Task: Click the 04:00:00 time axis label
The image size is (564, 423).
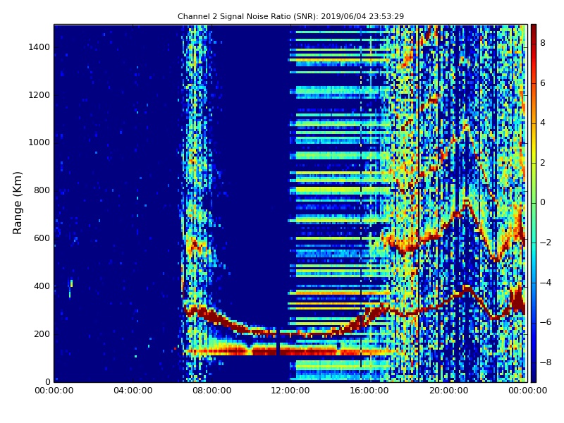Action: (x=133, y=391)
